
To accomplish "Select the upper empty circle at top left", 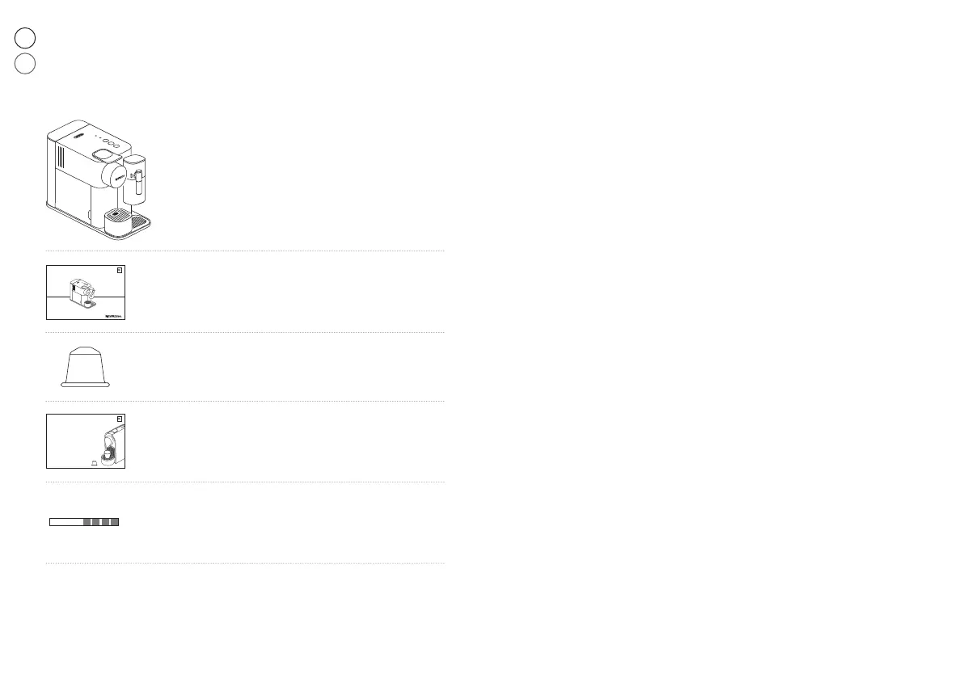I will pyautogui.click(x=26, y=37).
